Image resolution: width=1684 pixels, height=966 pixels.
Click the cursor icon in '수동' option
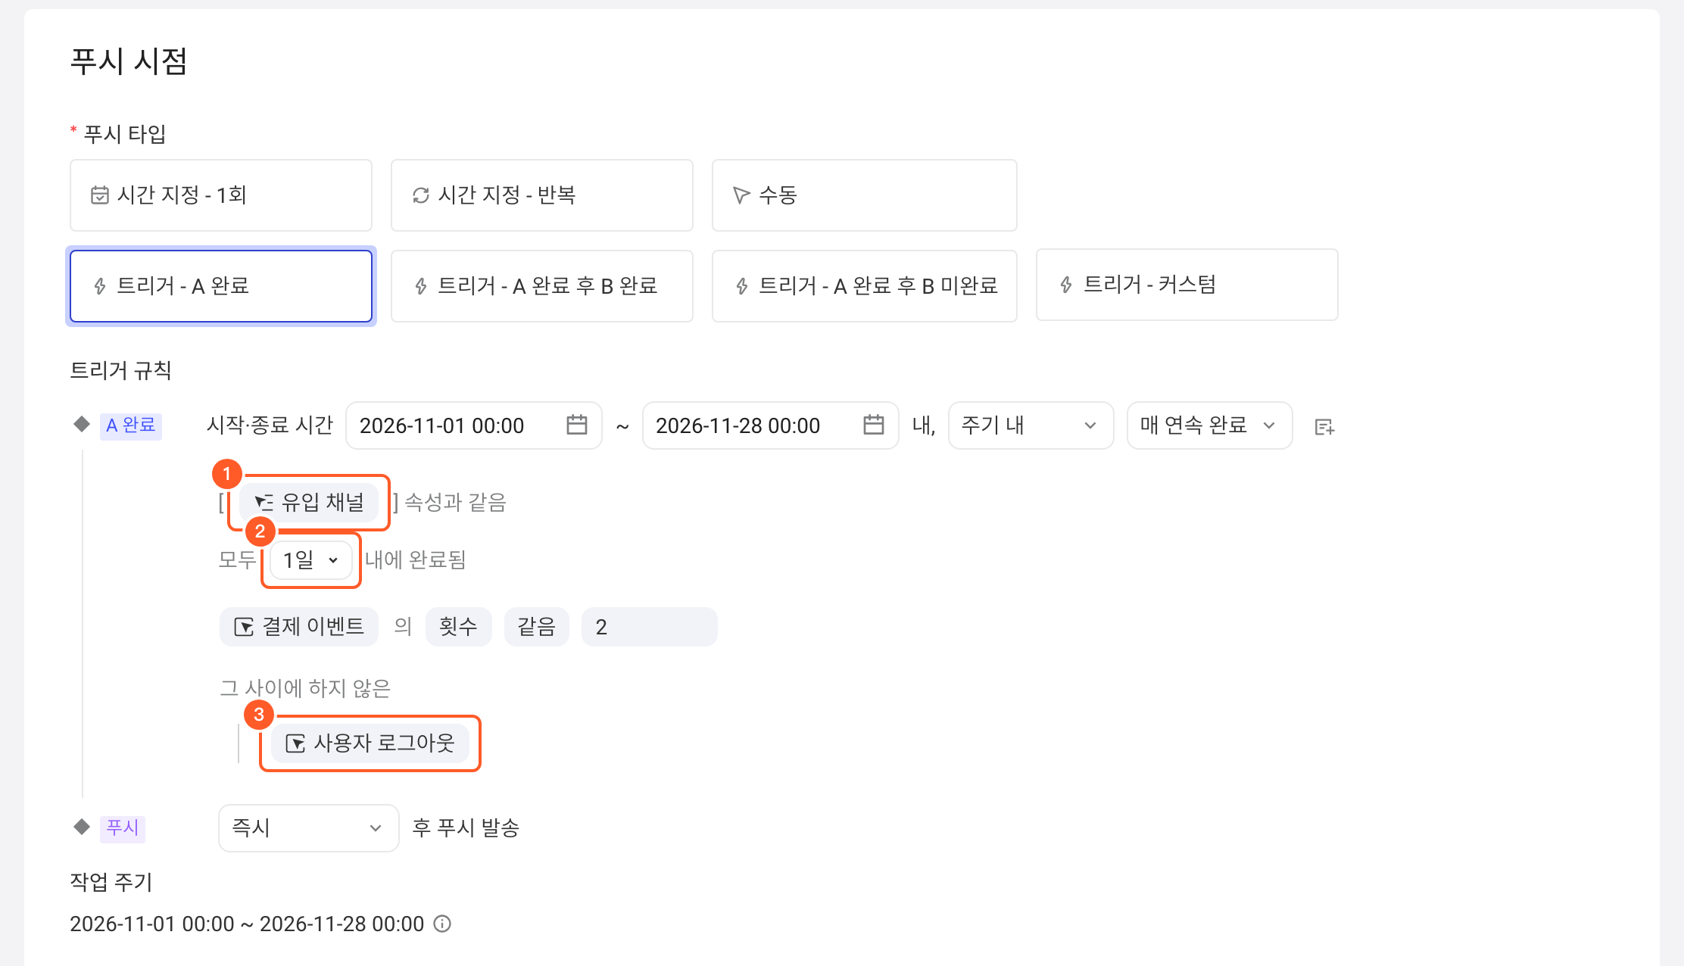click(741, 195)
